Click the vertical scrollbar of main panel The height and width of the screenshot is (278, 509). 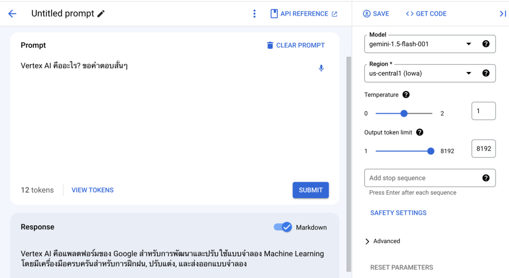(x=348, y=164)
